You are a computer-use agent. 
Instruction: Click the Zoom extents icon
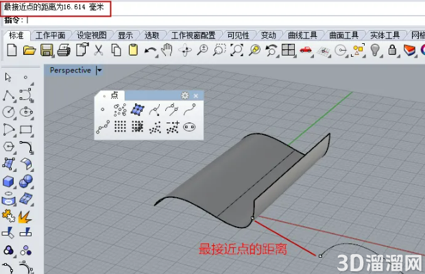[236, 50]
